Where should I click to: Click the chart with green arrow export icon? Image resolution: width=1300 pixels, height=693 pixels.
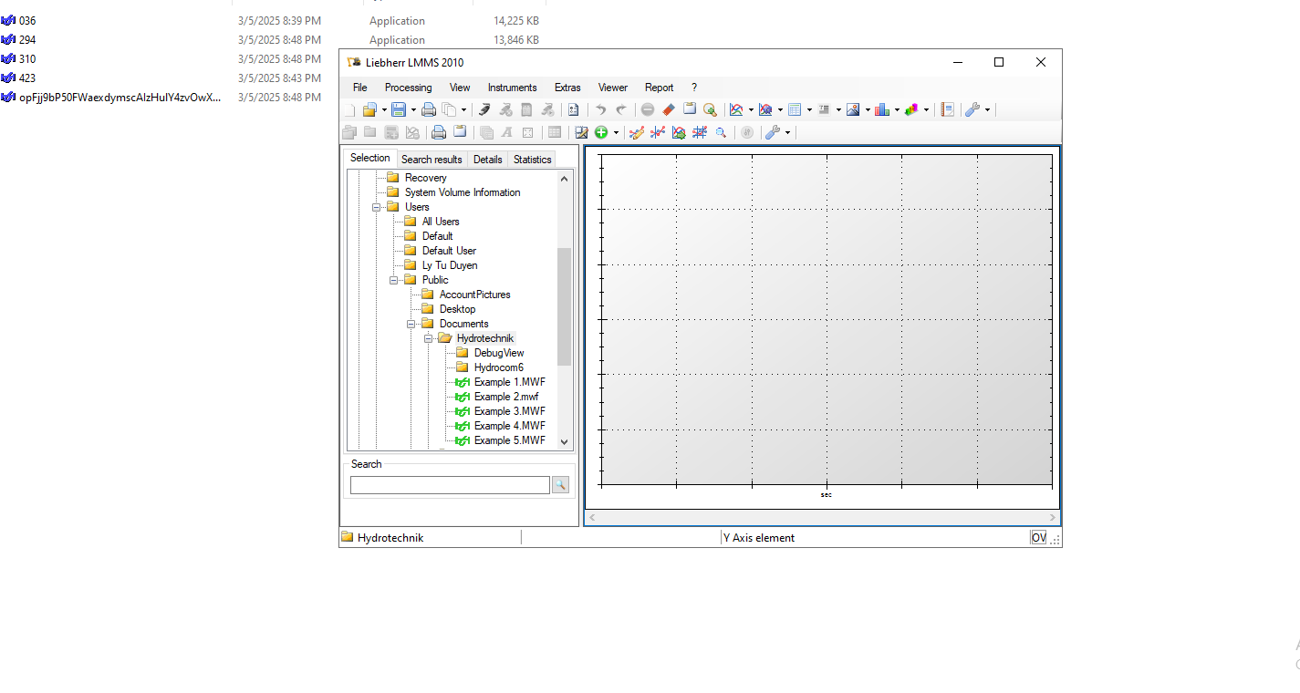[679, 132]
